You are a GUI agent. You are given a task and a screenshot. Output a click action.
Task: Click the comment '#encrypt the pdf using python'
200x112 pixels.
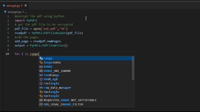click(x=40, y=16)
